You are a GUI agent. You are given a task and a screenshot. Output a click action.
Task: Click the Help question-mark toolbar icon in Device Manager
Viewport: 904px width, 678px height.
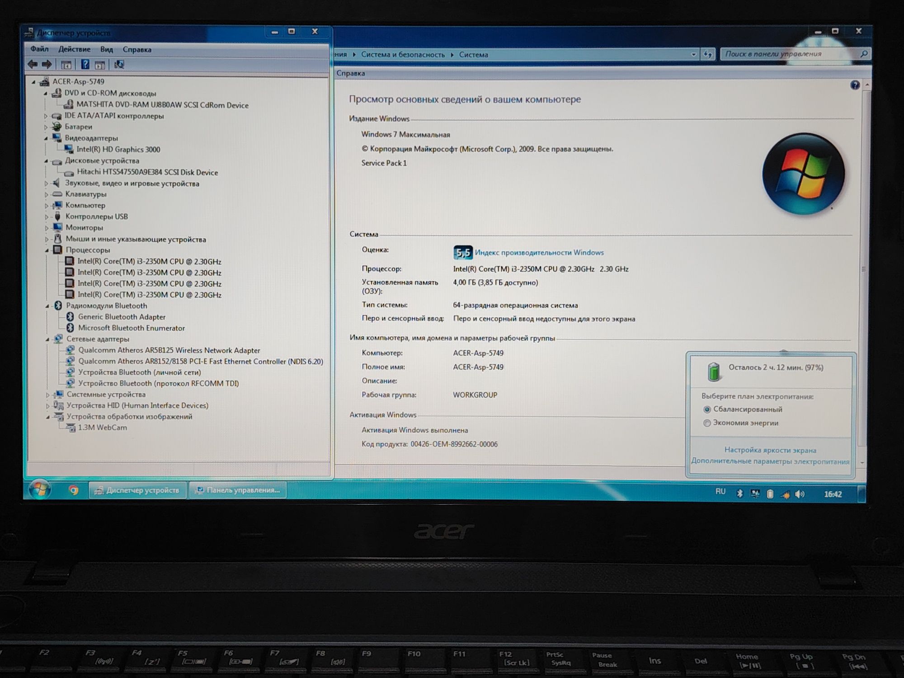[85, 65]
